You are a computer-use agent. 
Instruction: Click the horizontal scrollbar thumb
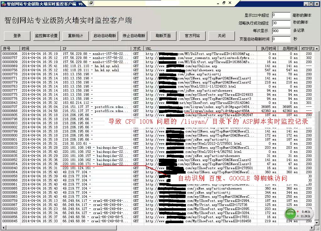(x=61, y=228)
